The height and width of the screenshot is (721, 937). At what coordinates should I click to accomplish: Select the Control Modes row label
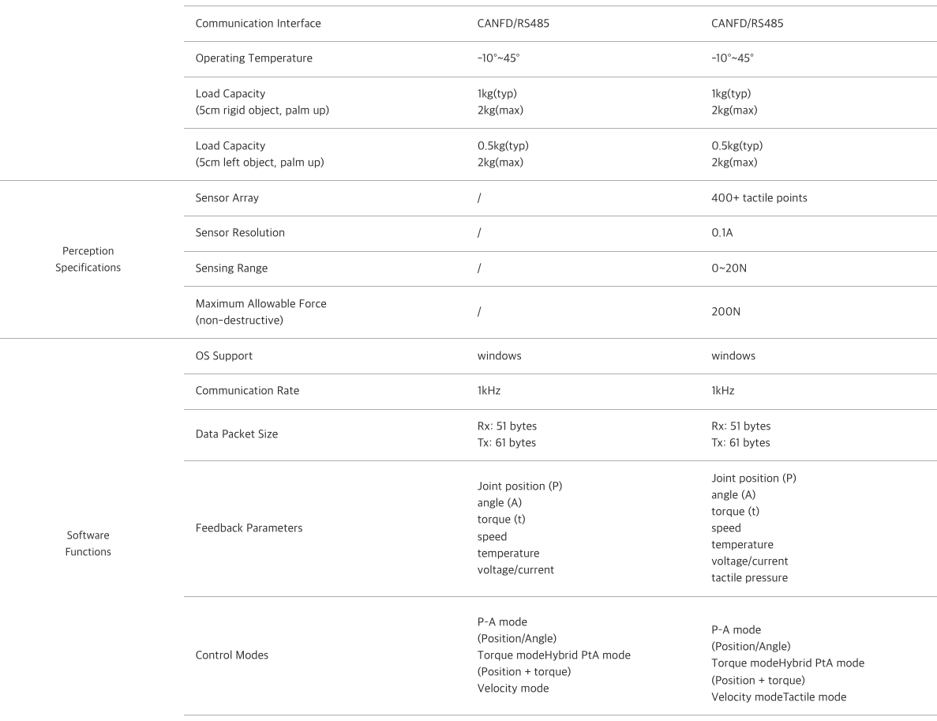click(x=232, y=655)
